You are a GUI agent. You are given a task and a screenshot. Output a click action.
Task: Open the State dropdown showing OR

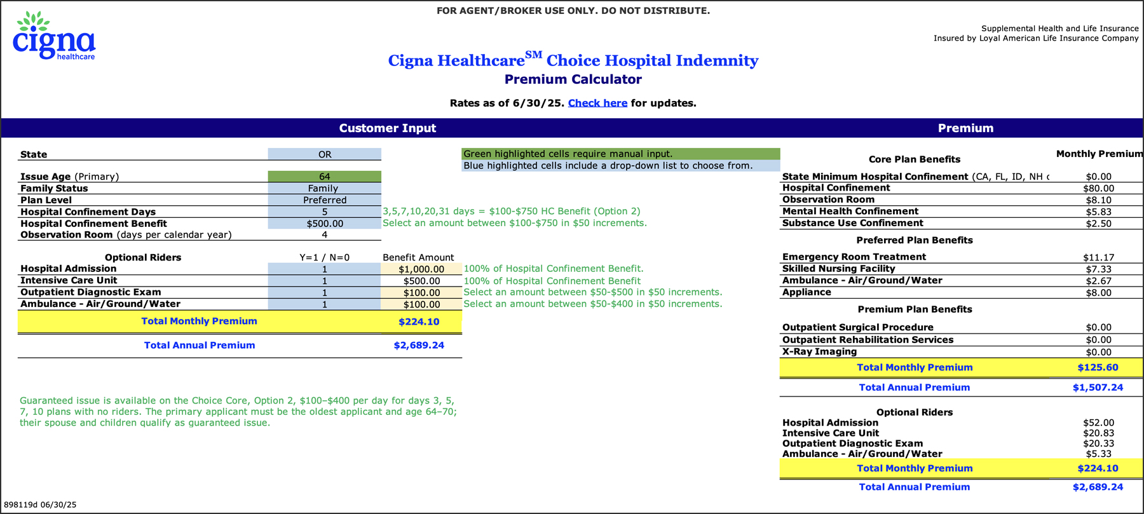[x=324, y=154]
